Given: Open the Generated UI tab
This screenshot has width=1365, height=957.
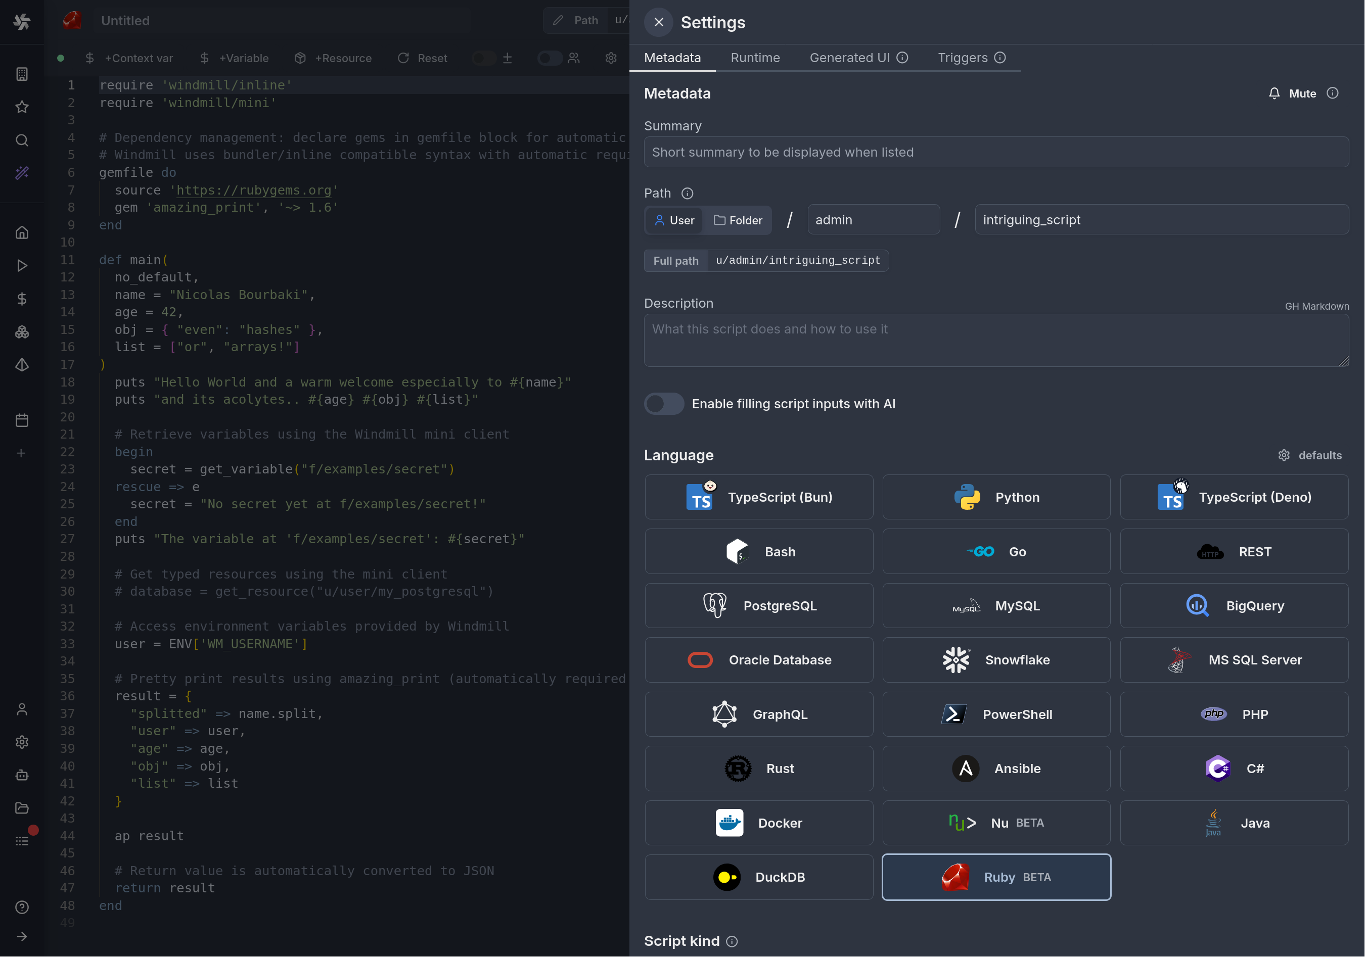Looking at the screenshot, I should click(849, 58).
